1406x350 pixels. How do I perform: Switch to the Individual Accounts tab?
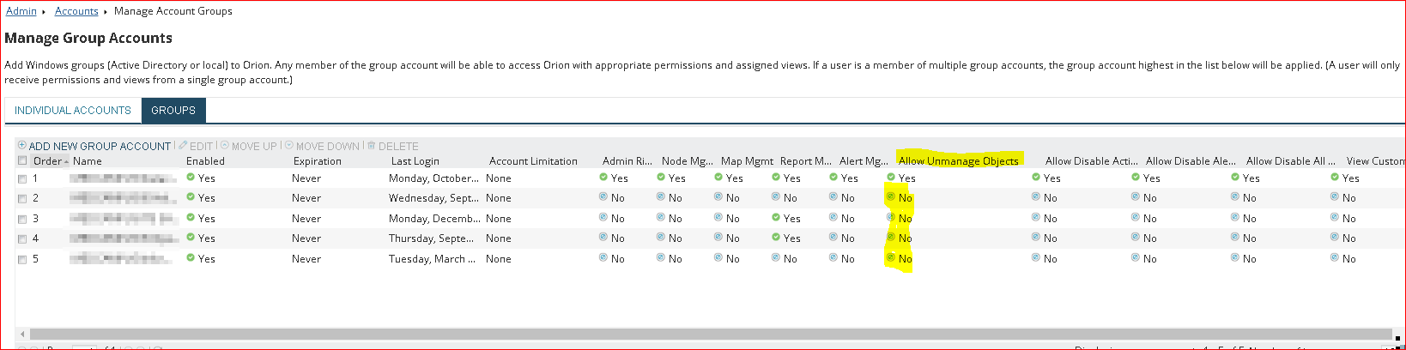point(73,110)
